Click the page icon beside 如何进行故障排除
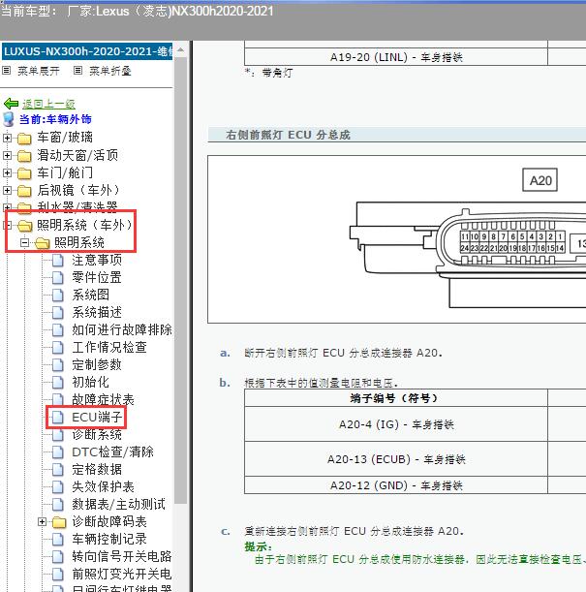The width and height of the screenshot is (586, 592). click(x=58, y=329)
